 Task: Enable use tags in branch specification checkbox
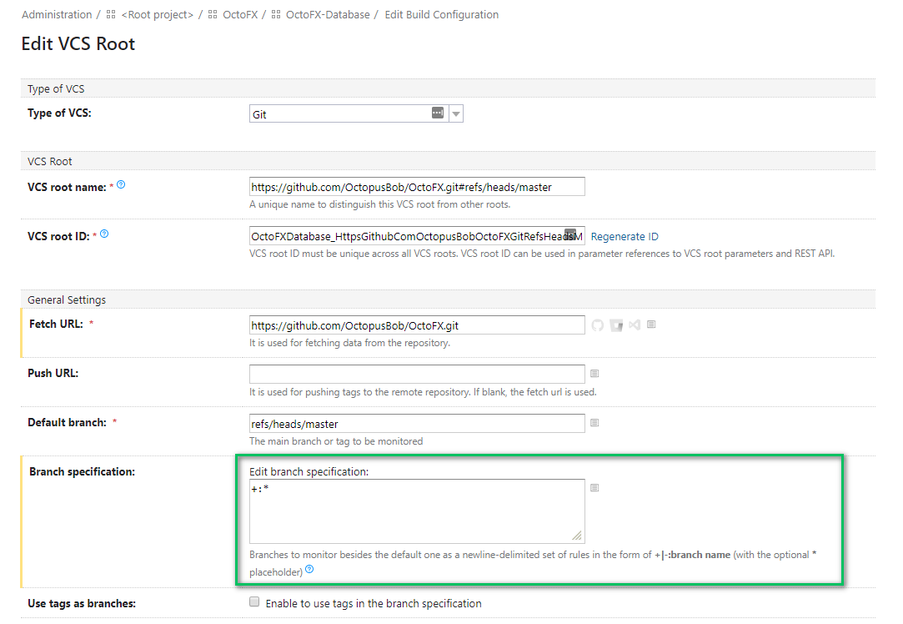click(255, 602)
